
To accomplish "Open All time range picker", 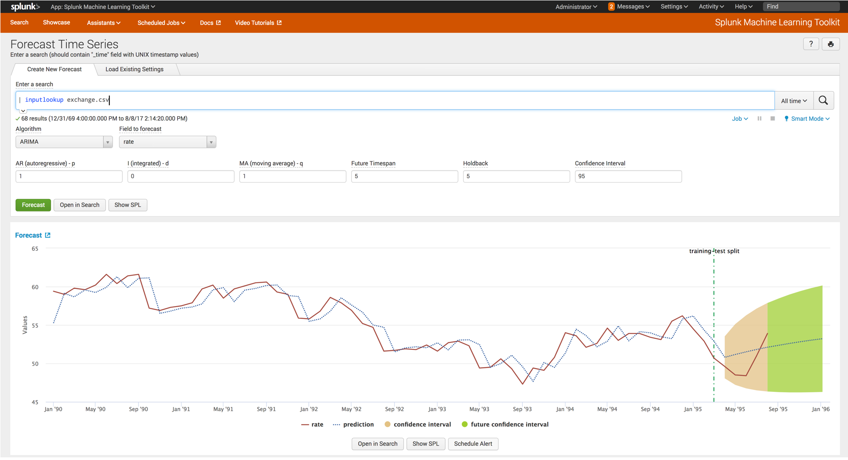I will point(794,101).
